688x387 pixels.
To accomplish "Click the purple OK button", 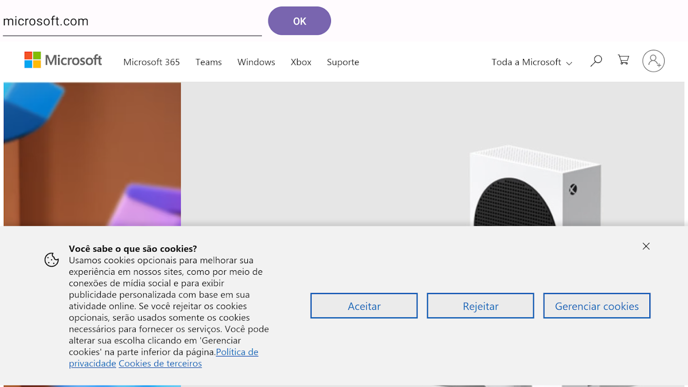I will pyautogui.click(x=299, y=21).
